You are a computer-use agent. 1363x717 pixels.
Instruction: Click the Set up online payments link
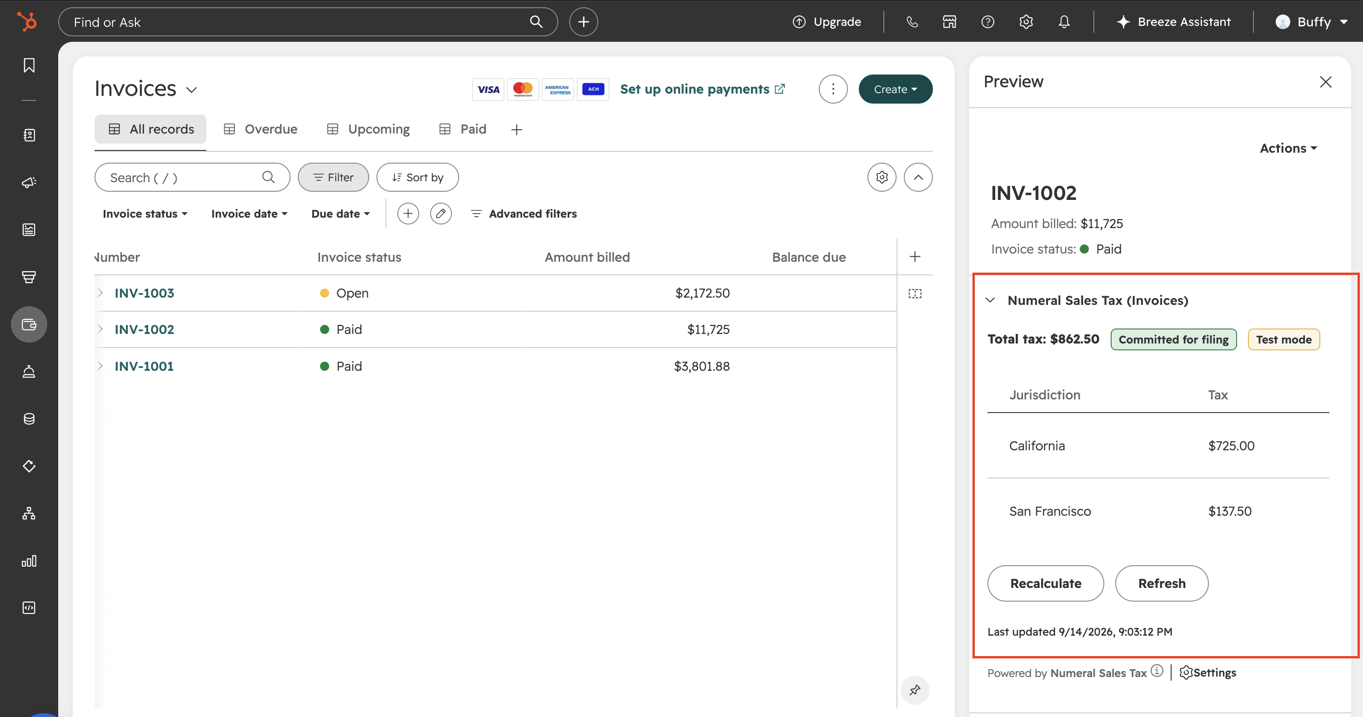pyautogui.click(x=703, y=89)
